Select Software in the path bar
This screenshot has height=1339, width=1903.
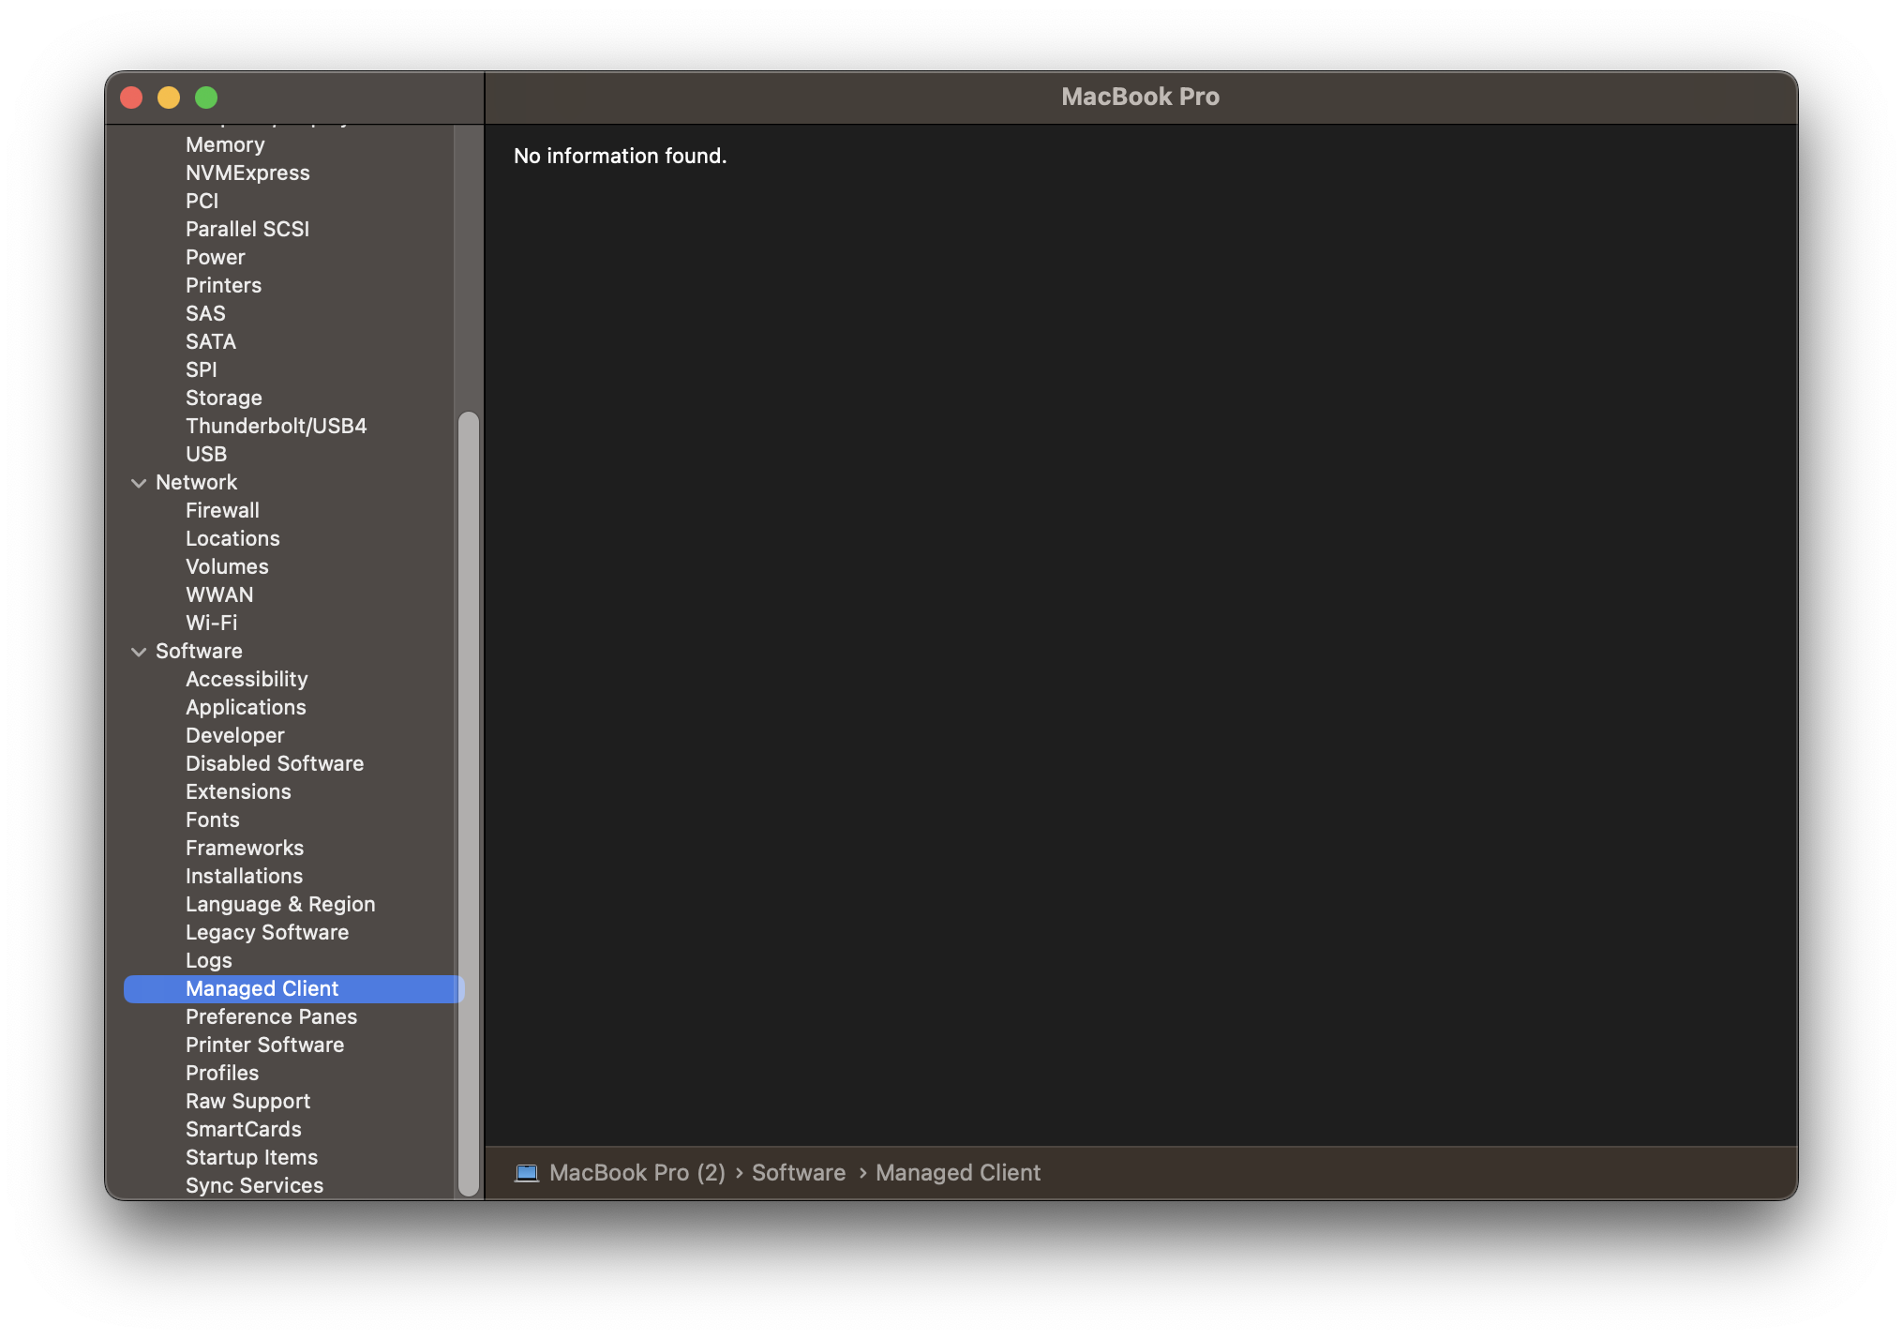pos(799,1173)
